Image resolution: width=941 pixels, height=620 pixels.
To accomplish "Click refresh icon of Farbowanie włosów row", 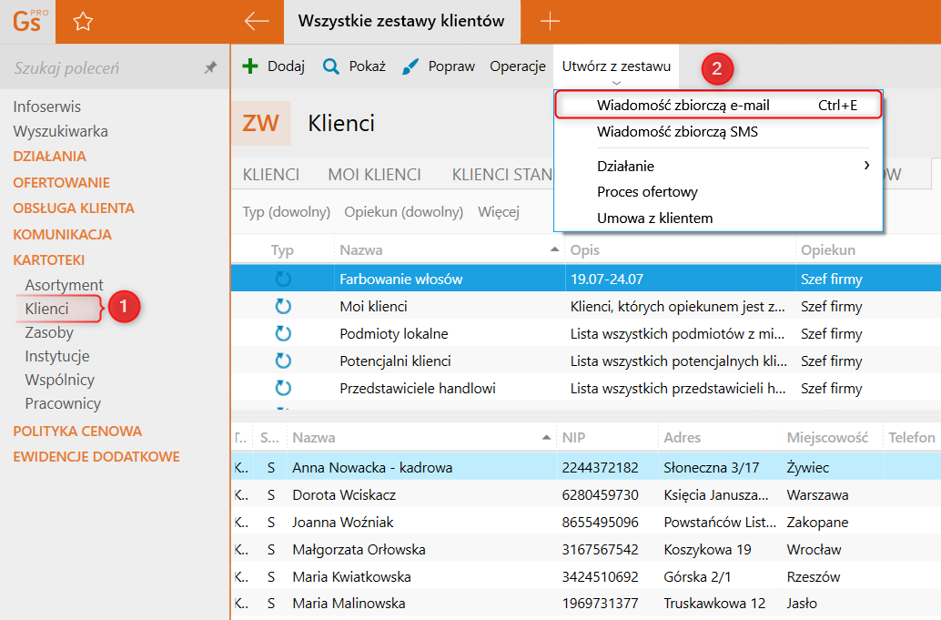I will tap(283, 280).
